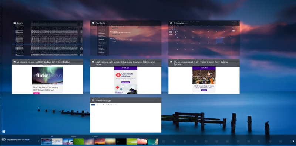Click 'SEC needs help to keep' headline
The width and height of the screenshot is (296, 146).
[x=204, y=86]
